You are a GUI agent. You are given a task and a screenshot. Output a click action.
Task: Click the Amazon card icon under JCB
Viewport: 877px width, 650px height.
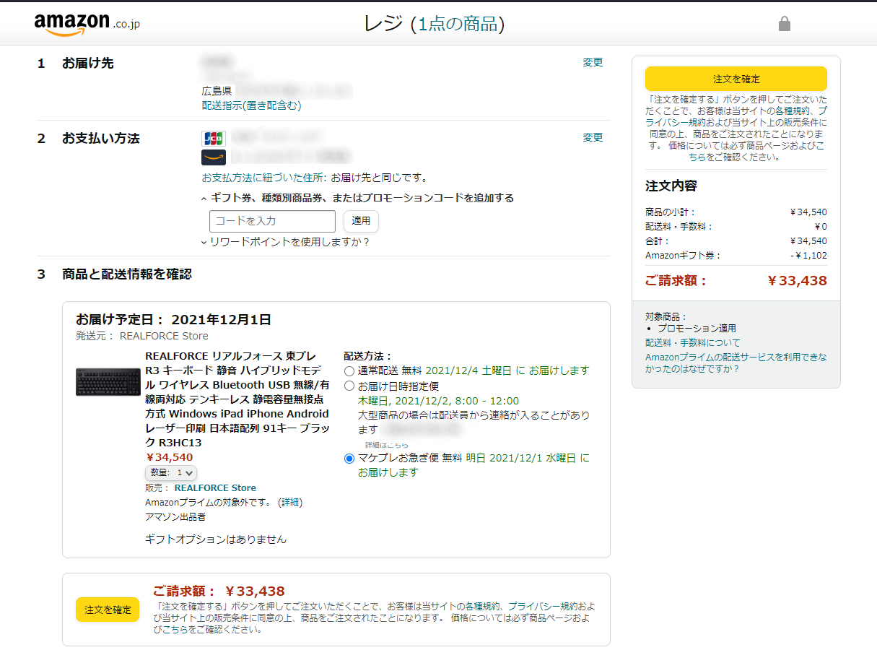point(214,157)
